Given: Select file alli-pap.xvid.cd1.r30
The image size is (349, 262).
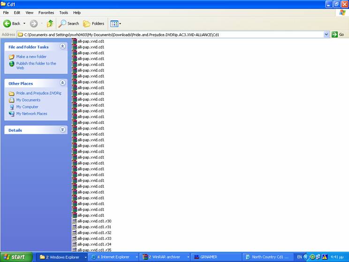Looking at the screenshot, I should 94,221.
